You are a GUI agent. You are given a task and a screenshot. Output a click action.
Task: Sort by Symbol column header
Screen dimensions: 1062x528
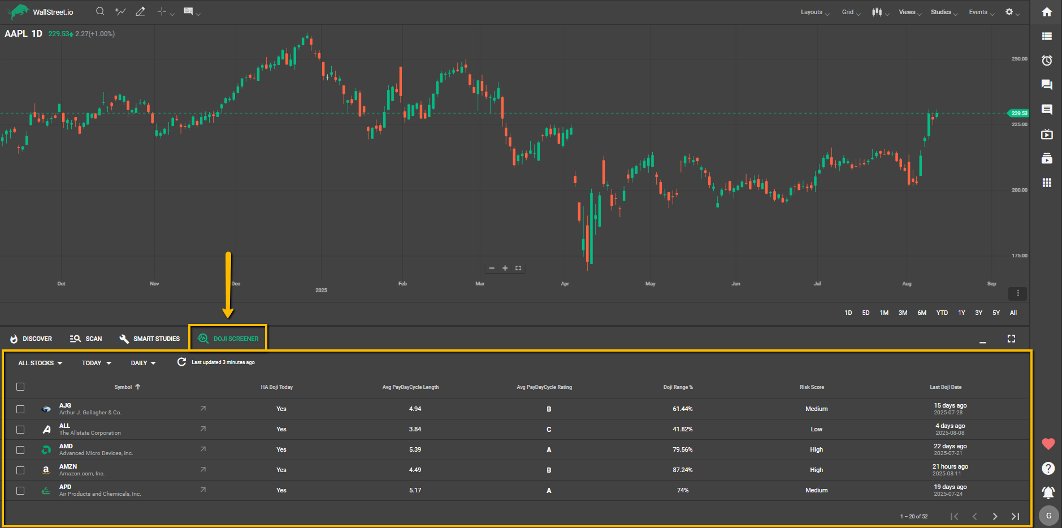[x=127, y=387]
